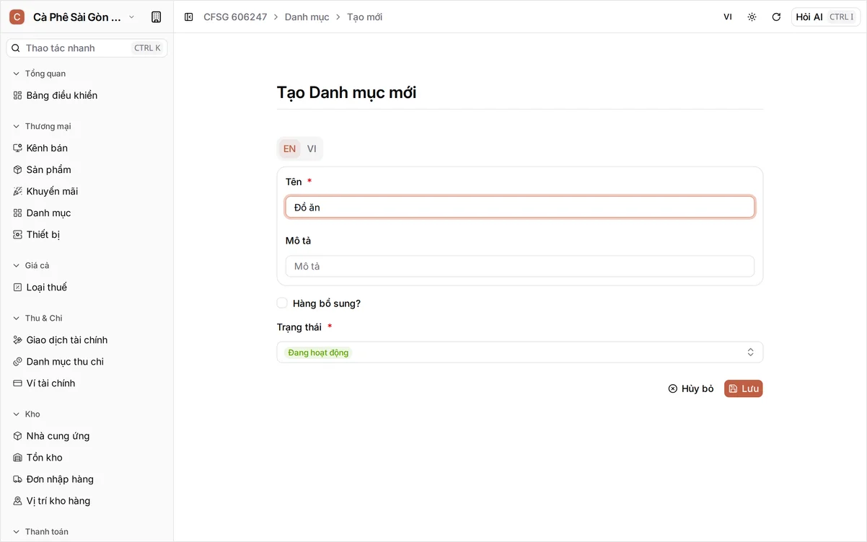Click the Kênh bán icon
Screen dimensions: 867x542
(x=18, y=148)
